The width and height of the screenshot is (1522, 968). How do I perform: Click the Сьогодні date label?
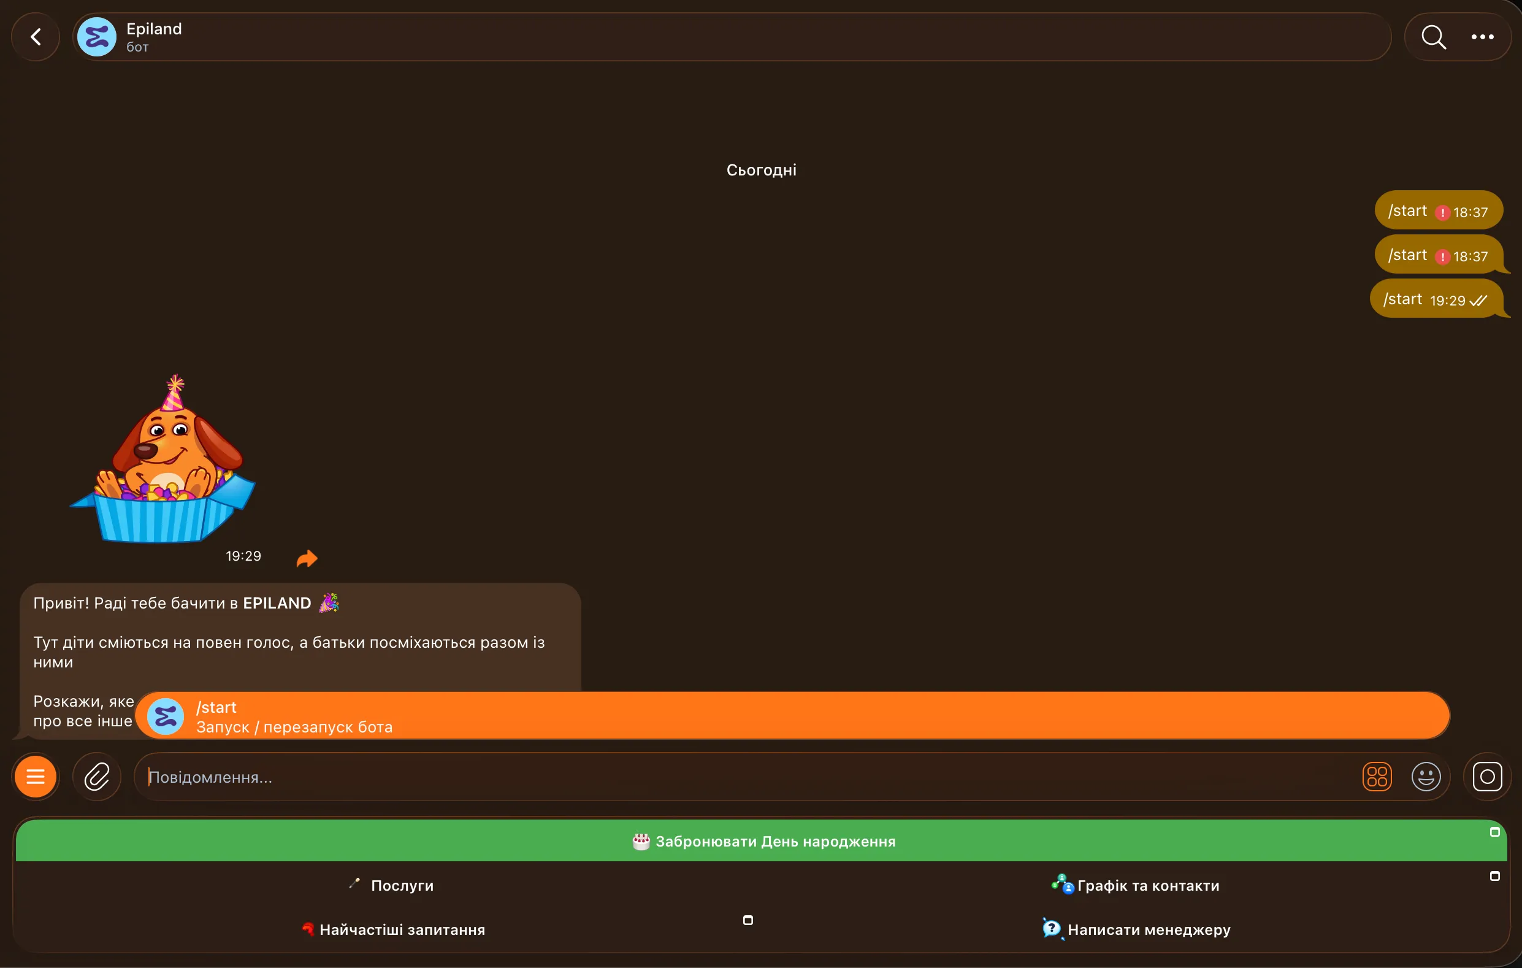761,170
